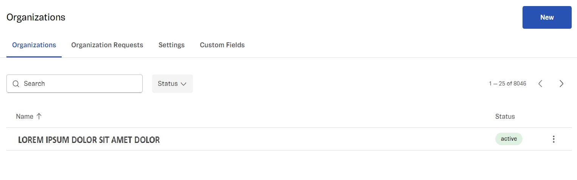Switch to the Organizations tab
Screen dimensions: 577x180
click(34, 45)
